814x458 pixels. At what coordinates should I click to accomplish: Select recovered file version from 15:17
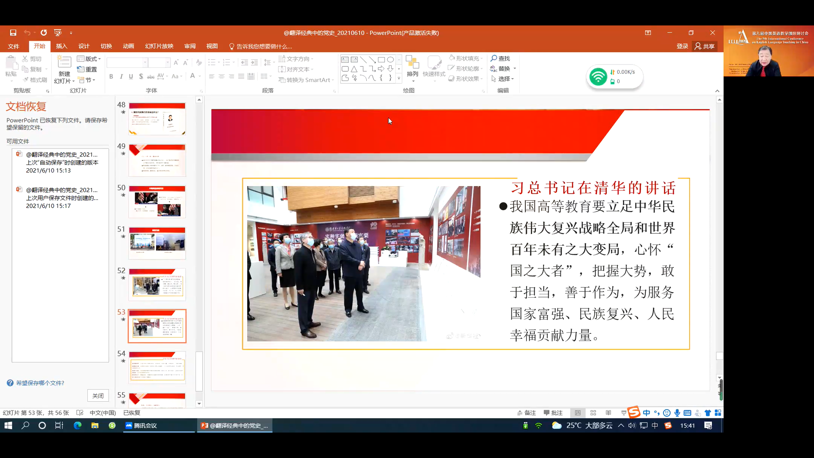[x=61, y=198]
